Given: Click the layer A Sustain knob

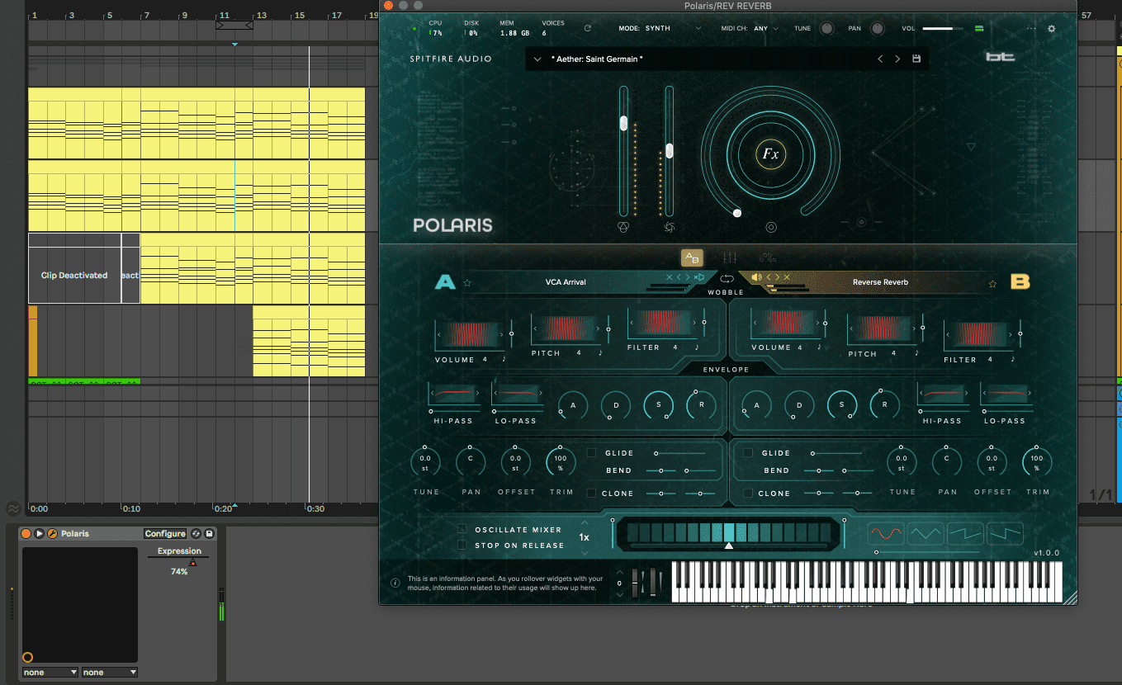Looking at the screenshot, I should [x=658, y=404].
